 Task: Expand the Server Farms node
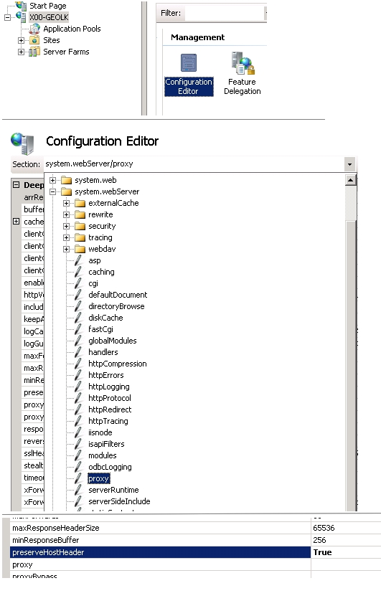pyautogui.click(x=21, y=52)
